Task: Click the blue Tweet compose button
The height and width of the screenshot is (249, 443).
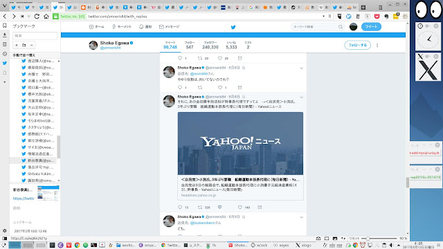Action: tap(371, 27)
